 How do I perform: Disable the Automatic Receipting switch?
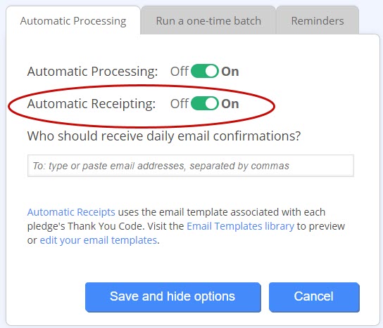204,103
